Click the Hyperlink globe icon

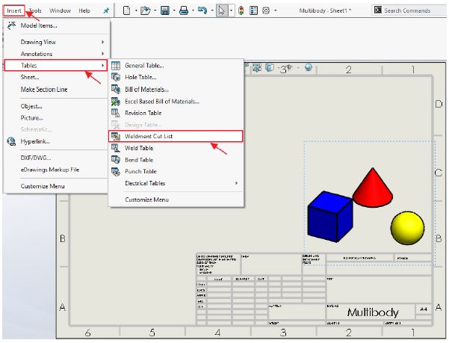tap(11, 141)
